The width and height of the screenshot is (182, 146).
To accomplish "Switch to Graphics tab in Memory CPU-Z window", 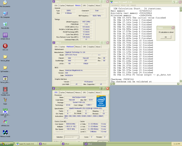I will 91,5.
